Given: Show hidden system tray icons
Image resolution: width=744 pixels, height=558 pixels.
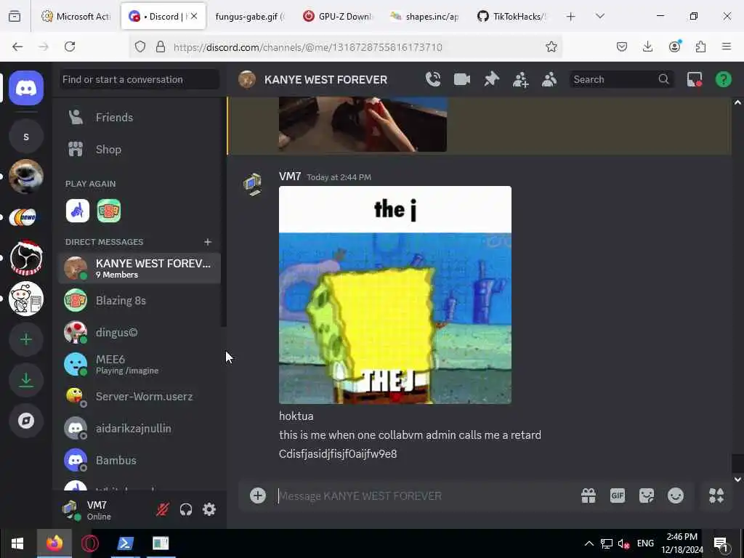Looking at the screenshot, I should point(589,543).
